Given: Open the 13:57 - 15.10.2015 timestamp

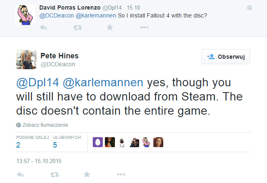Looking at the screenshot, I should click(x=39, y=160).
